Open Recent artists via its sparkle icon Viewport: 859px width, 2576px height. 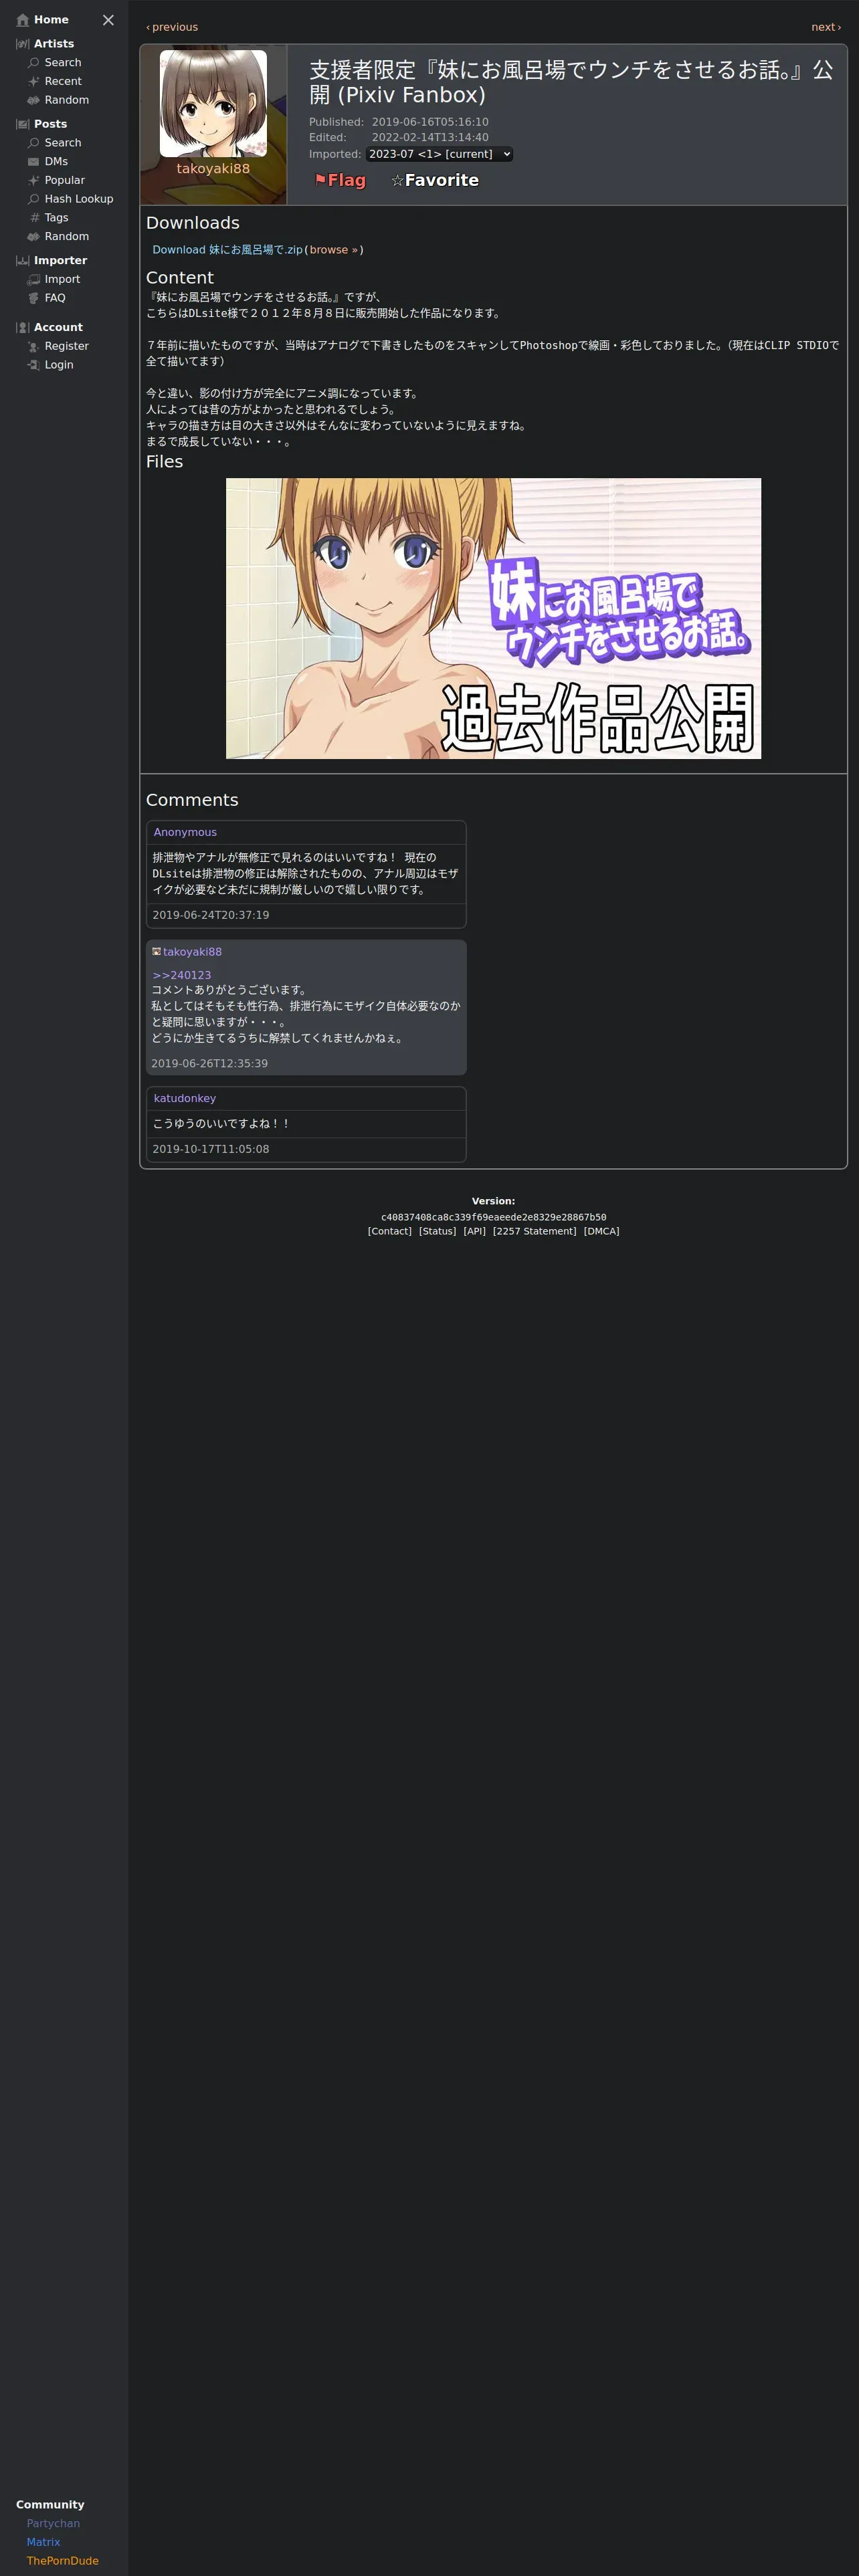pyautogui.click(x=34, y=82)
